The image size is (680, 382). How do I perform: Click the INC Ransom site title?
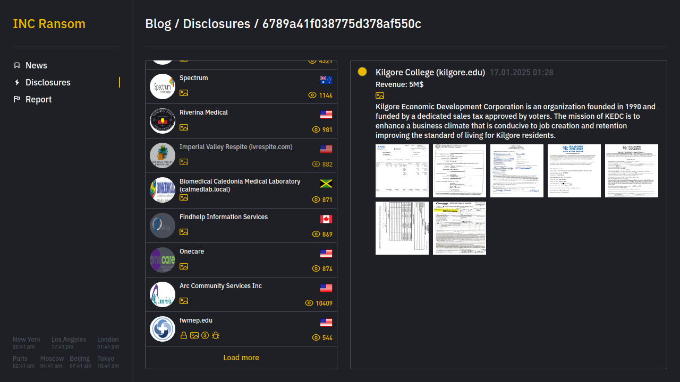(x=49, y=24)
